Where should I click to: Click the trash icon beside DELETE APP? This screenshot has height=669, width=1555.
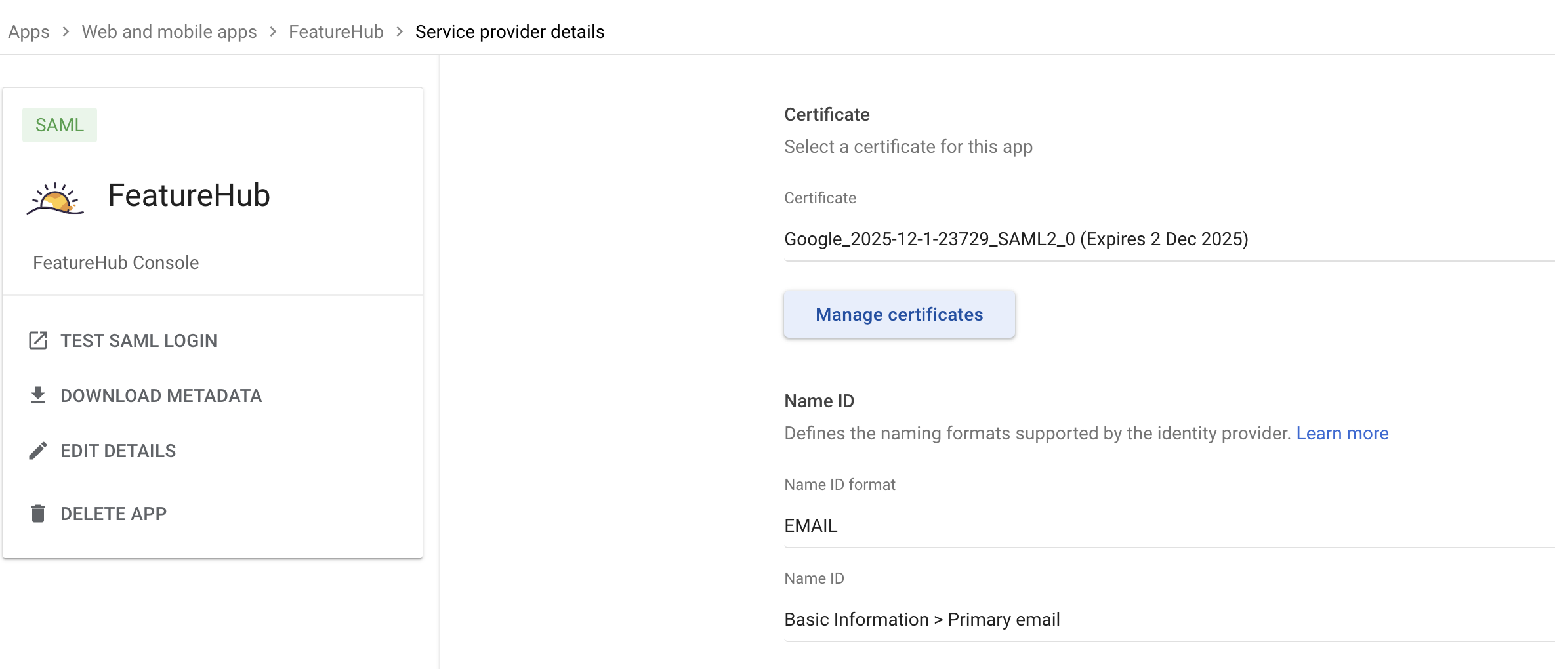(38, 513)
